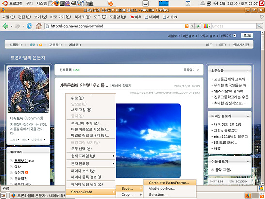This screenshot has height=199, width=265.
Task: Click the Firefox Back arrow button
Action: [x=5, y=26]
